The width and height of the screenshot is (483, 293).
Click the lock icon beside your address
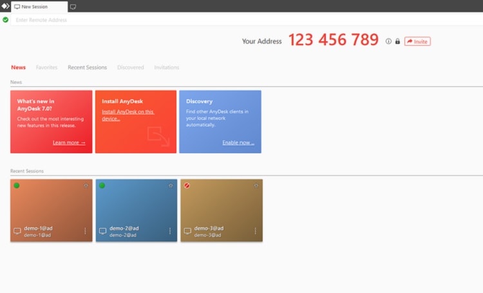click(398, 41)
